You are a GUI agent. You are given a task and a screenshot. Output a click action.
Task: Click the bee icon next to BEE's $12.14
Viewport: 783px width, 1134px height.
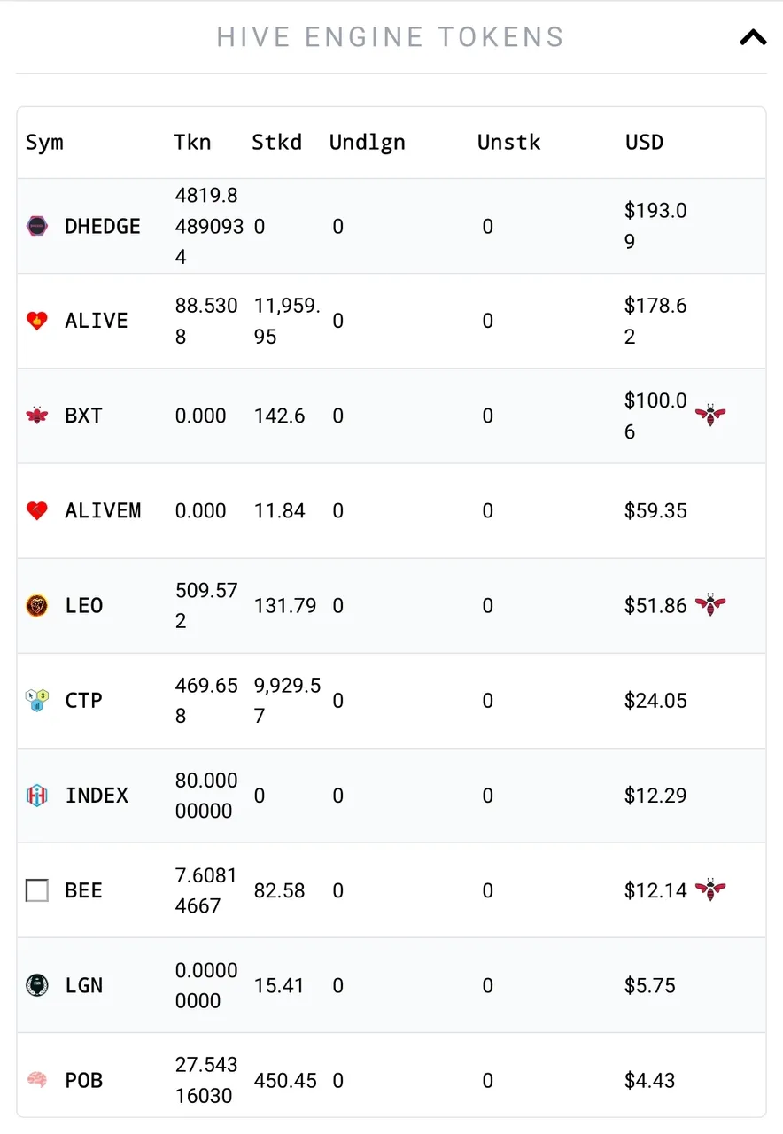tap(709, 889)
